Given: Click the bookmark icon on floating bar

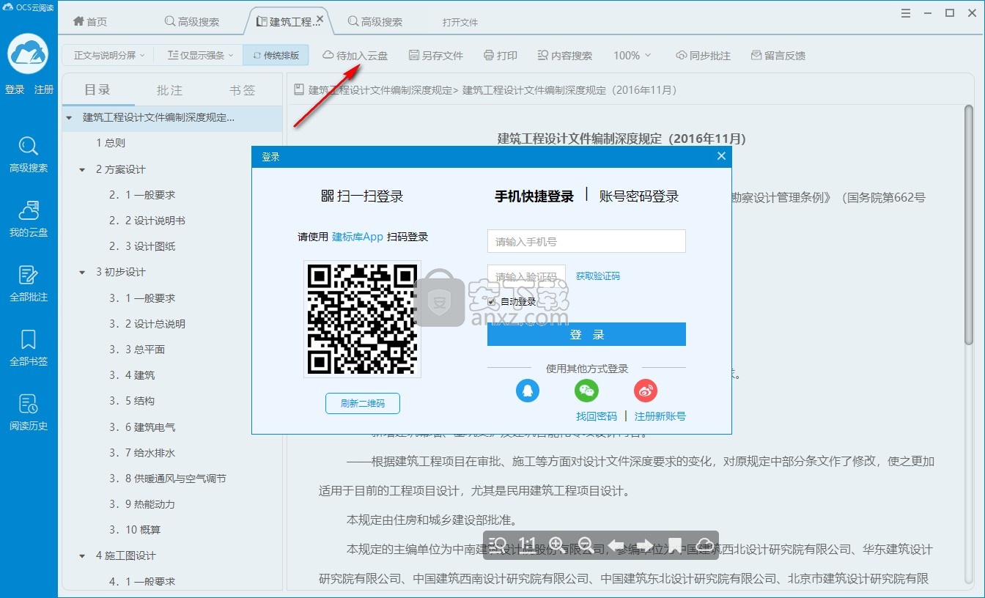Looking at the screenshot, I should point(675,545).
